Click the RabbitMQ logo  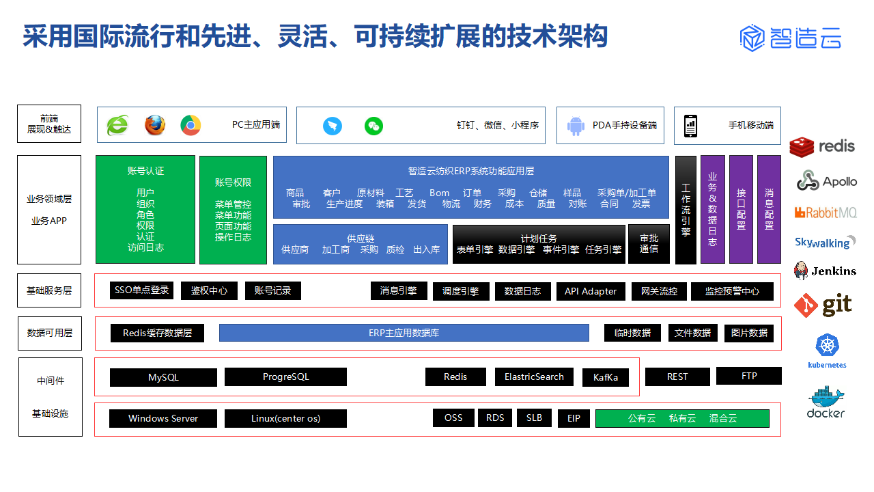825,213
